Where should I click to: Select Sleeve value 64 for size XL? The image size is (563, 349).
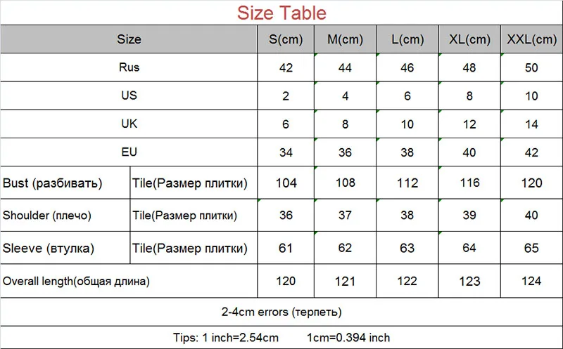pyautogui.click(x=469, y=248)
